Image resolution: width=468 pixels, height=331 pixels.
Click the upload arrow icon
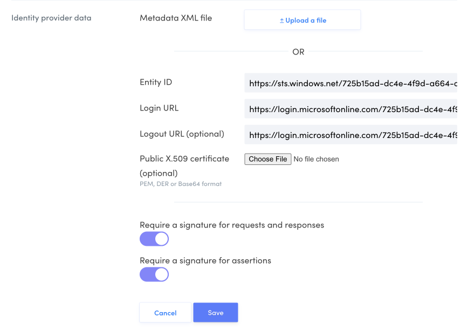(x=281, y=20)
